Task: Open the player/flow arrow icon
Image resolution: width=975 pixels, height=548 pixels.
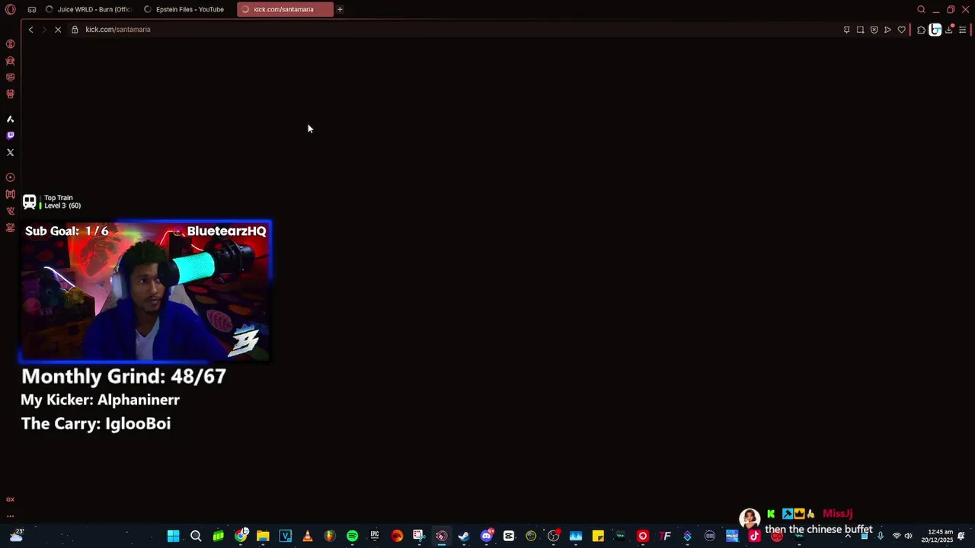Action: [887, 30]
